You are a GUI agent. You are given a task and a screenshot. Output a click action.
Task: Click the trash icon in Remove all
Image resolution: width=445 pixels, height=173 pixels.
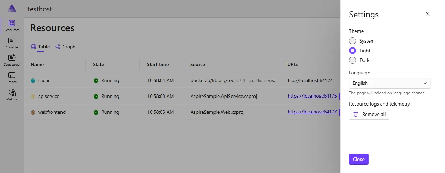coord(356,114)
